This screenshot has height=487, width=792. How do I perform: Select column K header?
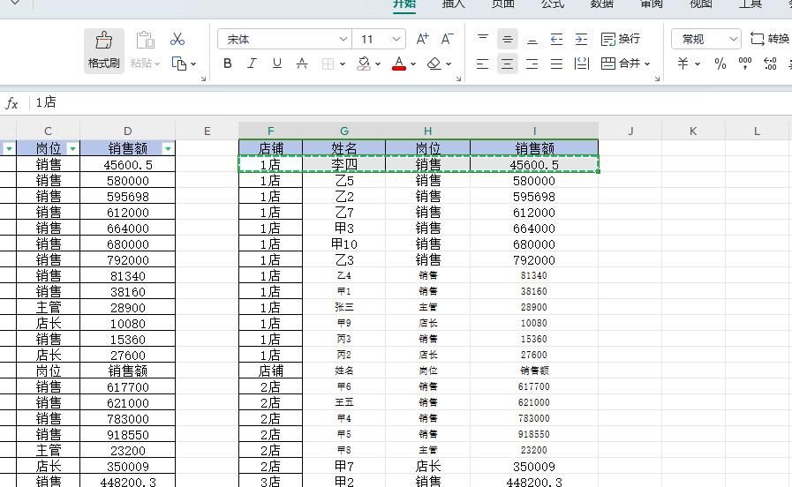tap(693, 131)
